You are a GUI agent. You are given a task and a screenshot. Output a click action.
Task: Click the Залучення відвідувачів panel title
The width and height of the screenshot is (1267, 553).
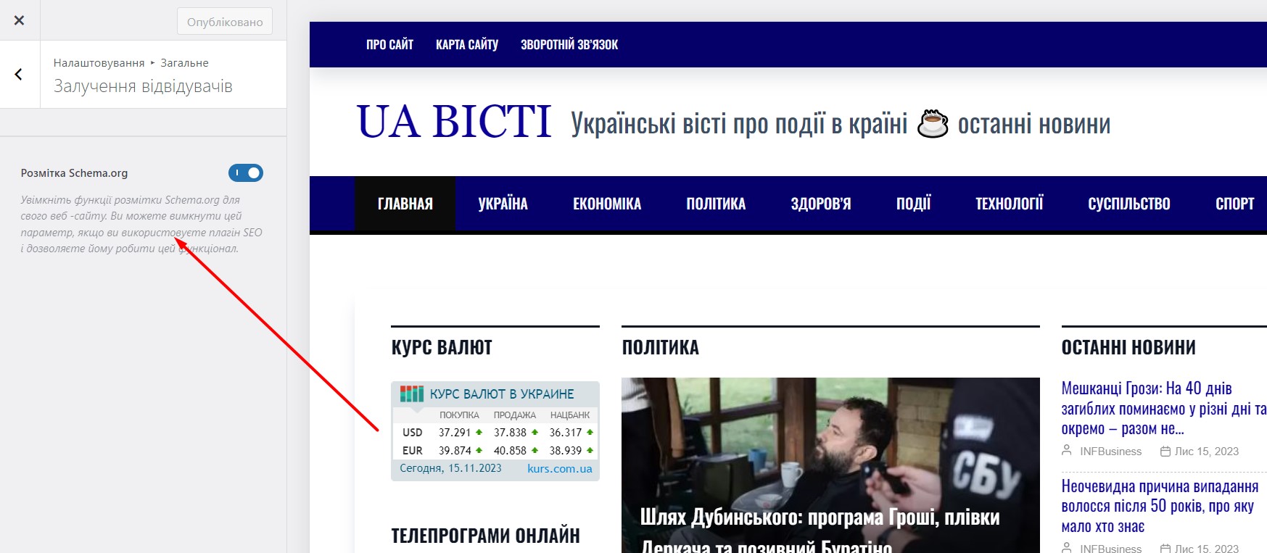tap(143, 86)
